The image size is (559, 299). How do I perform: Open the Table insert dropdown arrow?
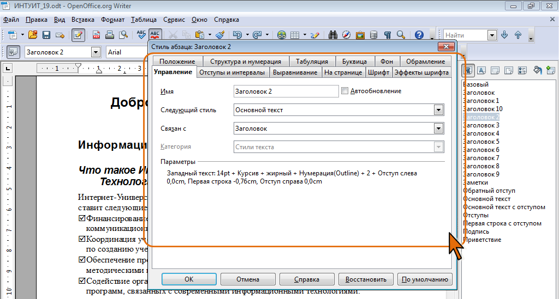[305, 35]
